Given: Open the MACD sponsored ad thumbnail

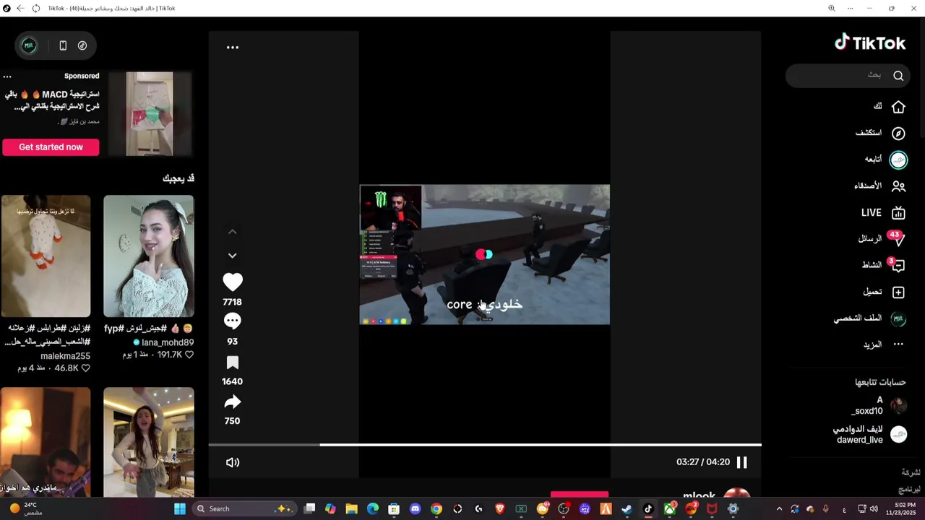Looking at the screenshot, I should (x=150, y=113).
